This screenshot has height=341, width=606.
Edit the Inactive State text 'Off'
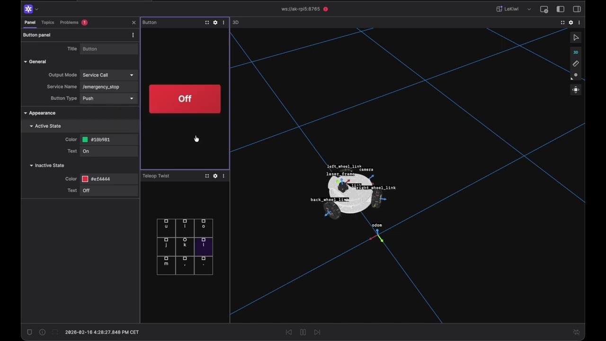[x=109, y=190]
